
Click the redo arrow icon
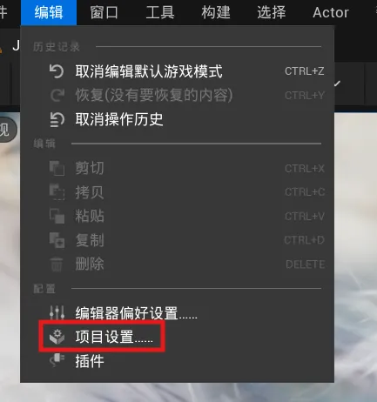click(57, 95)
